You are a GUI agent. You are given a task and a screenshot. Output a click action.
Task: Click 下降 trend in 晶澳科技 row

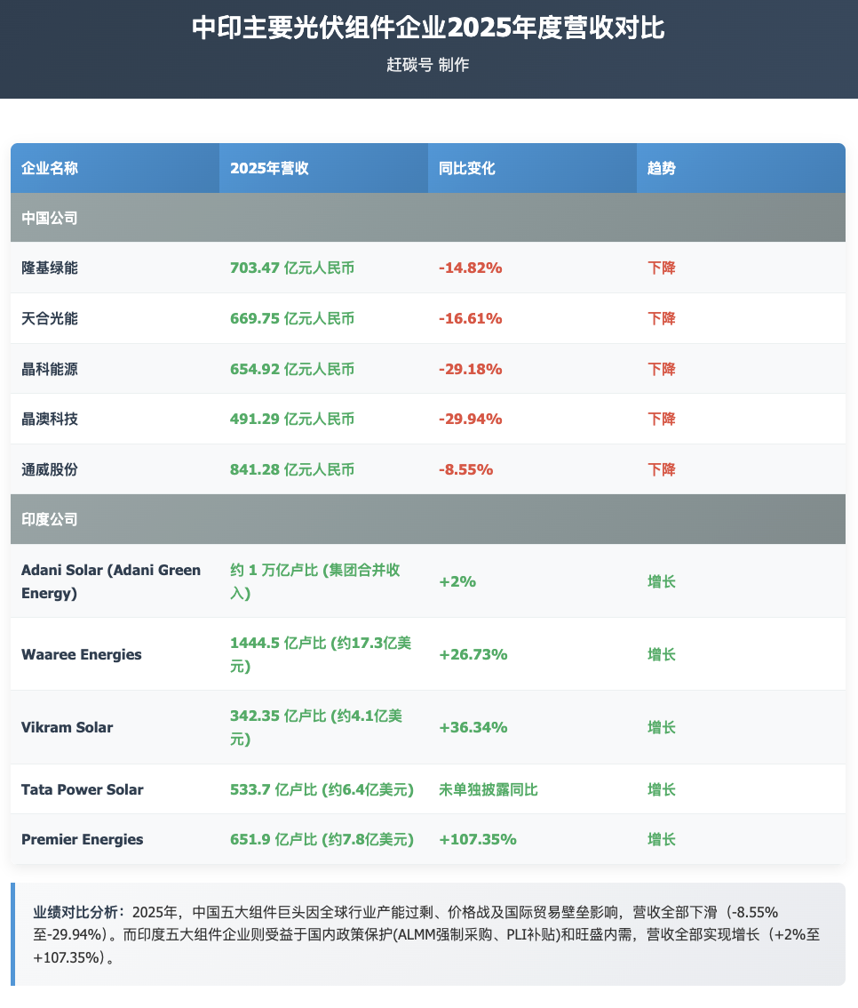point(662,420)
